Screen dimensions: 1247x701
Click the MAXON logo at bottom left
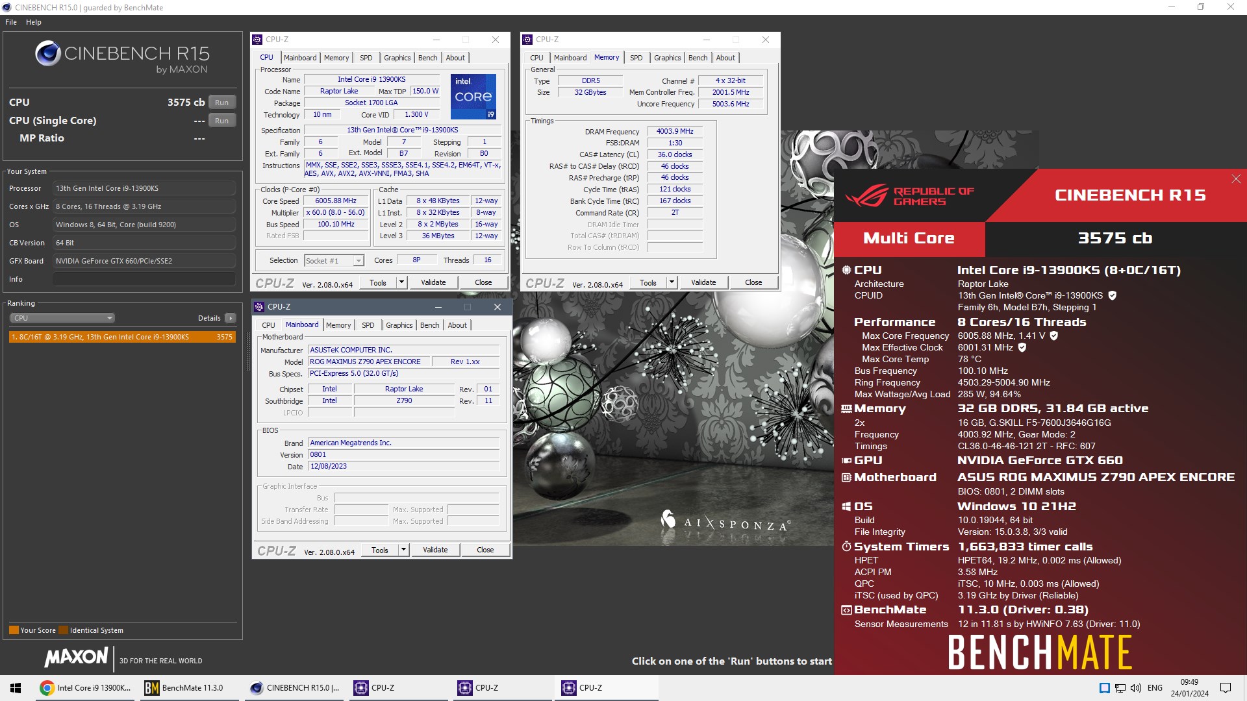tap(76, 658)
